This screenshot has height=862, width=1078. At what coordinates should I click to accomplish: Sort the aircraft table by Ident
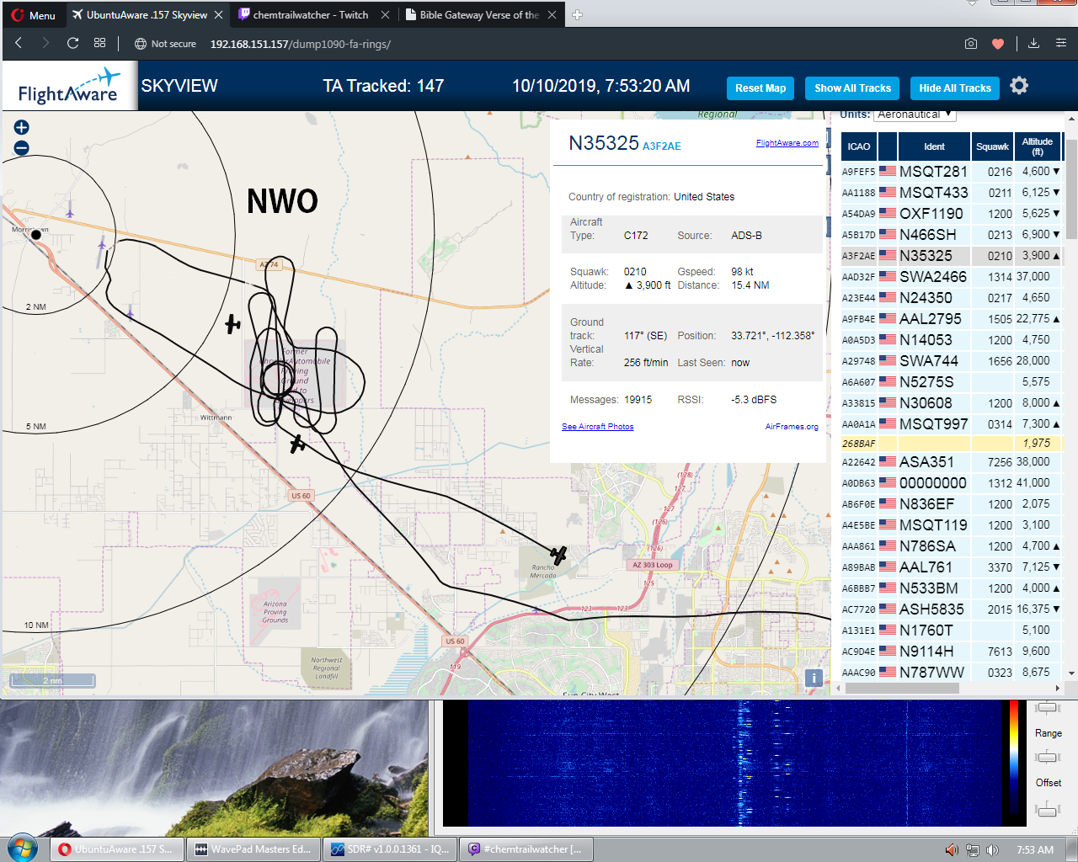pos(934,146)
